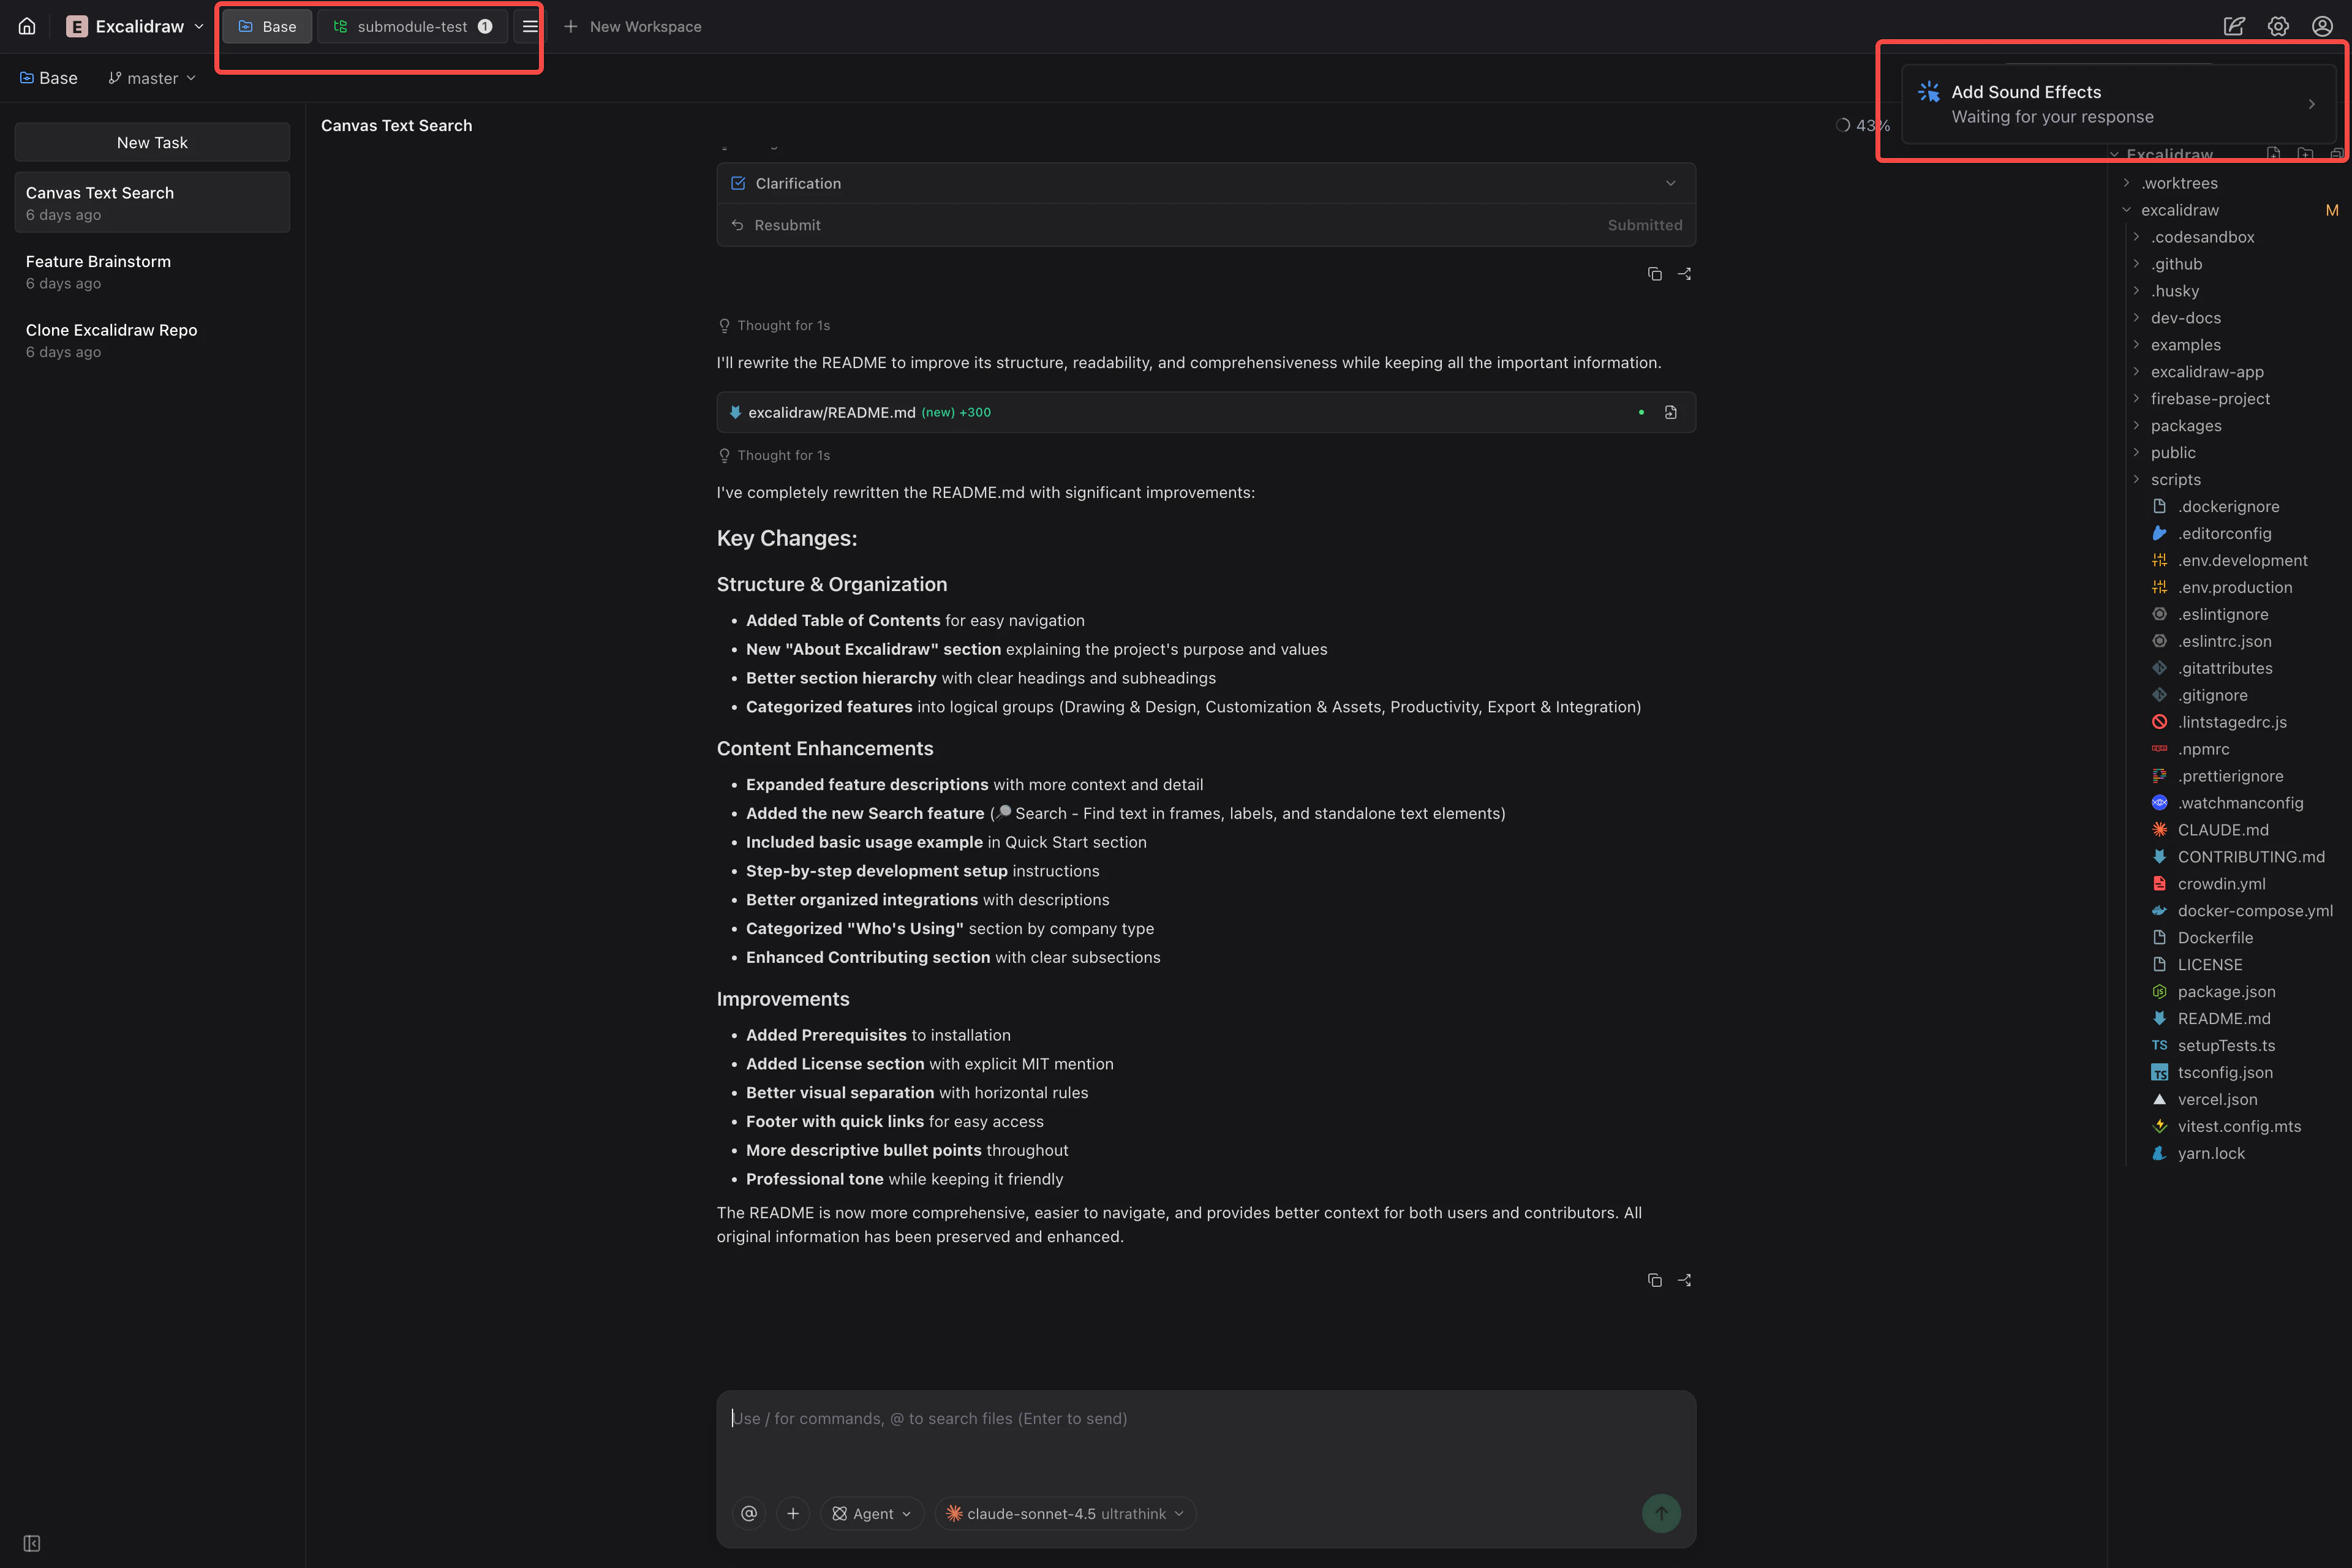Click the docker-compose.yml whale icon
Screen dimensions: 2352x1568
[2159, 910]
